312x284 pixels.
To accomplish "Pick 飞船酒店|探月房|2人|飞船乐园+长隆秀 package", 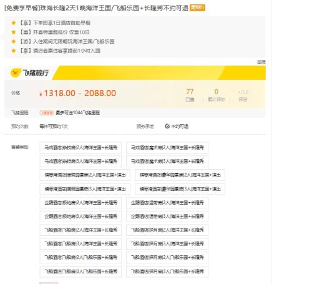I will coord(167,258).
